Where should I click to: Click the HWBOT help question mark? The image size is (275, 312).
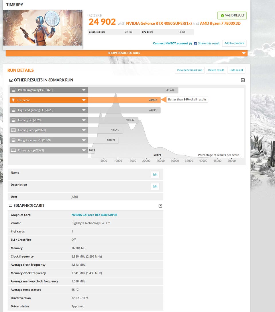[x=190, y=44]
